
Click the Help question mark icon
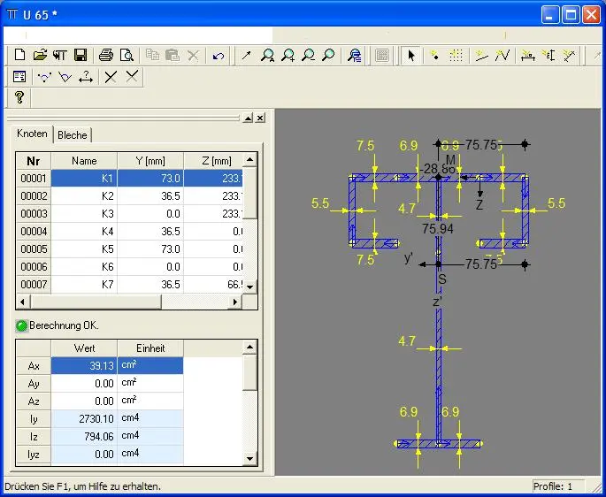click(19, 97)
